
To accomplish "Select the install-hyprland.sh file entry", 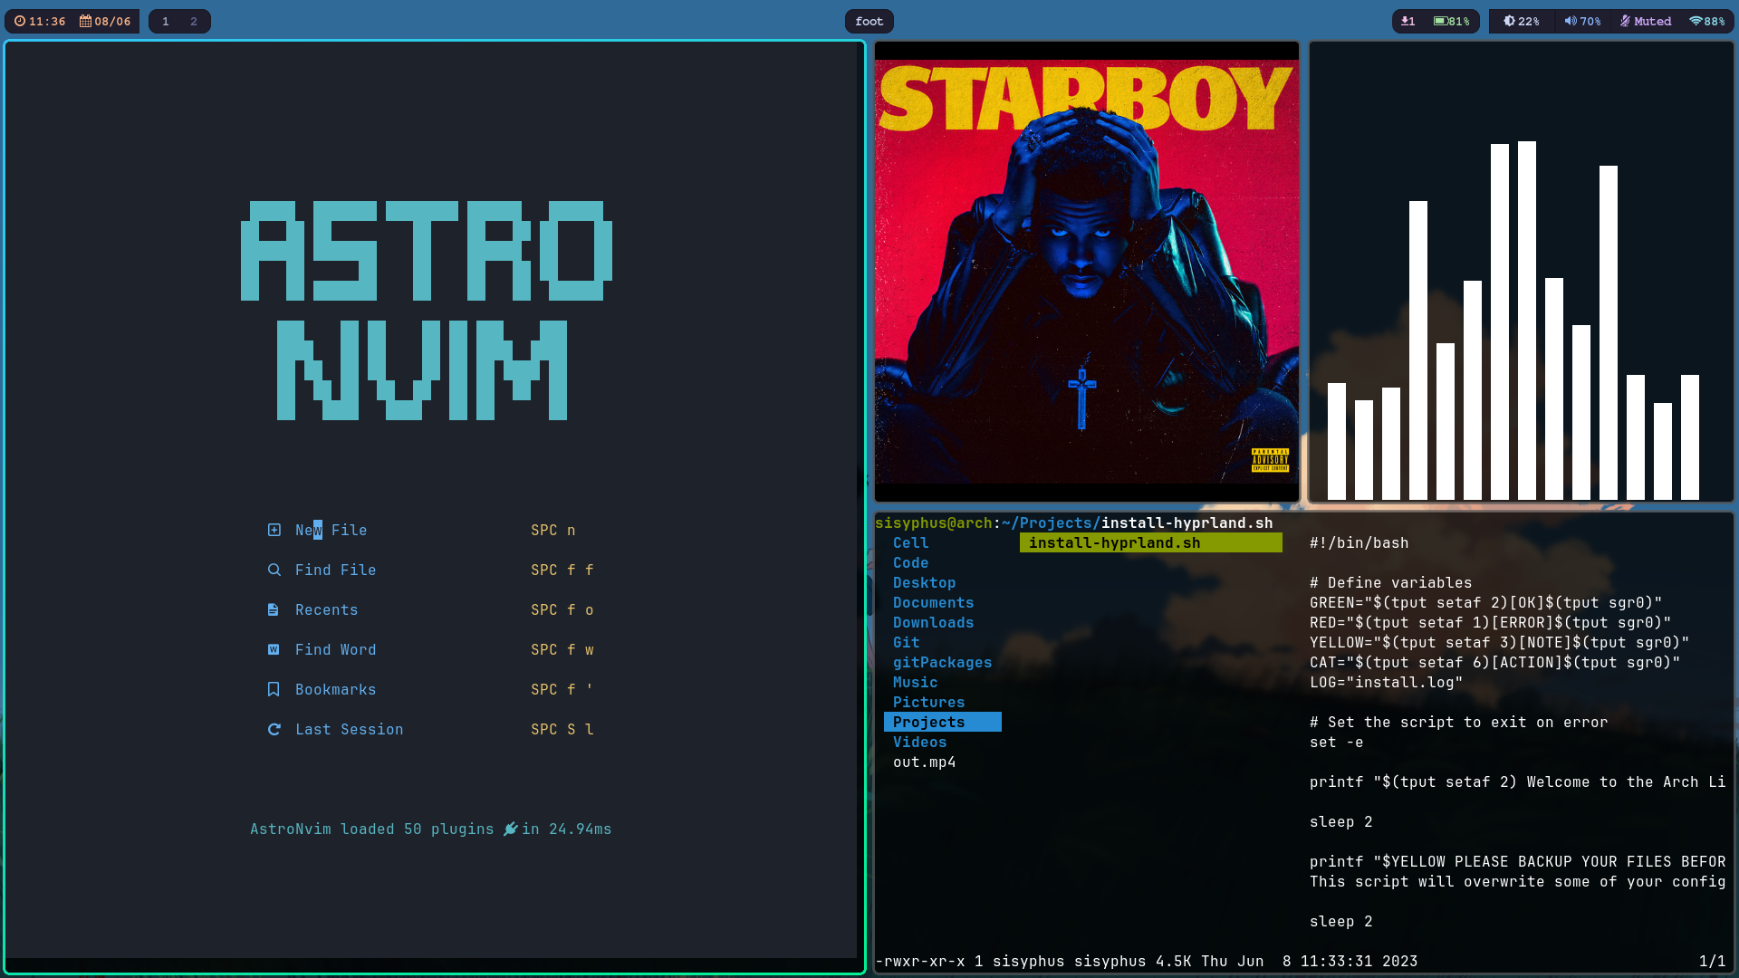I will 1114,542.
